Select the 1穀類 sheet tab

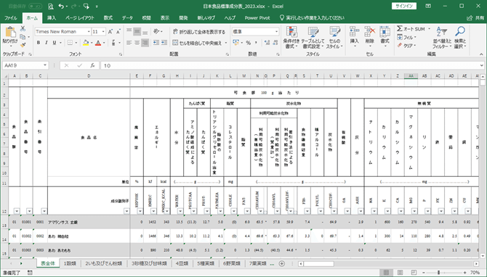click(70, 264)
